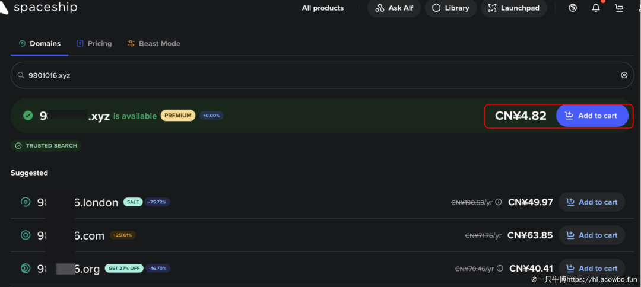The height and width of the screenshot is (287, 641).
Task: Open the Library
Action: 450,8
